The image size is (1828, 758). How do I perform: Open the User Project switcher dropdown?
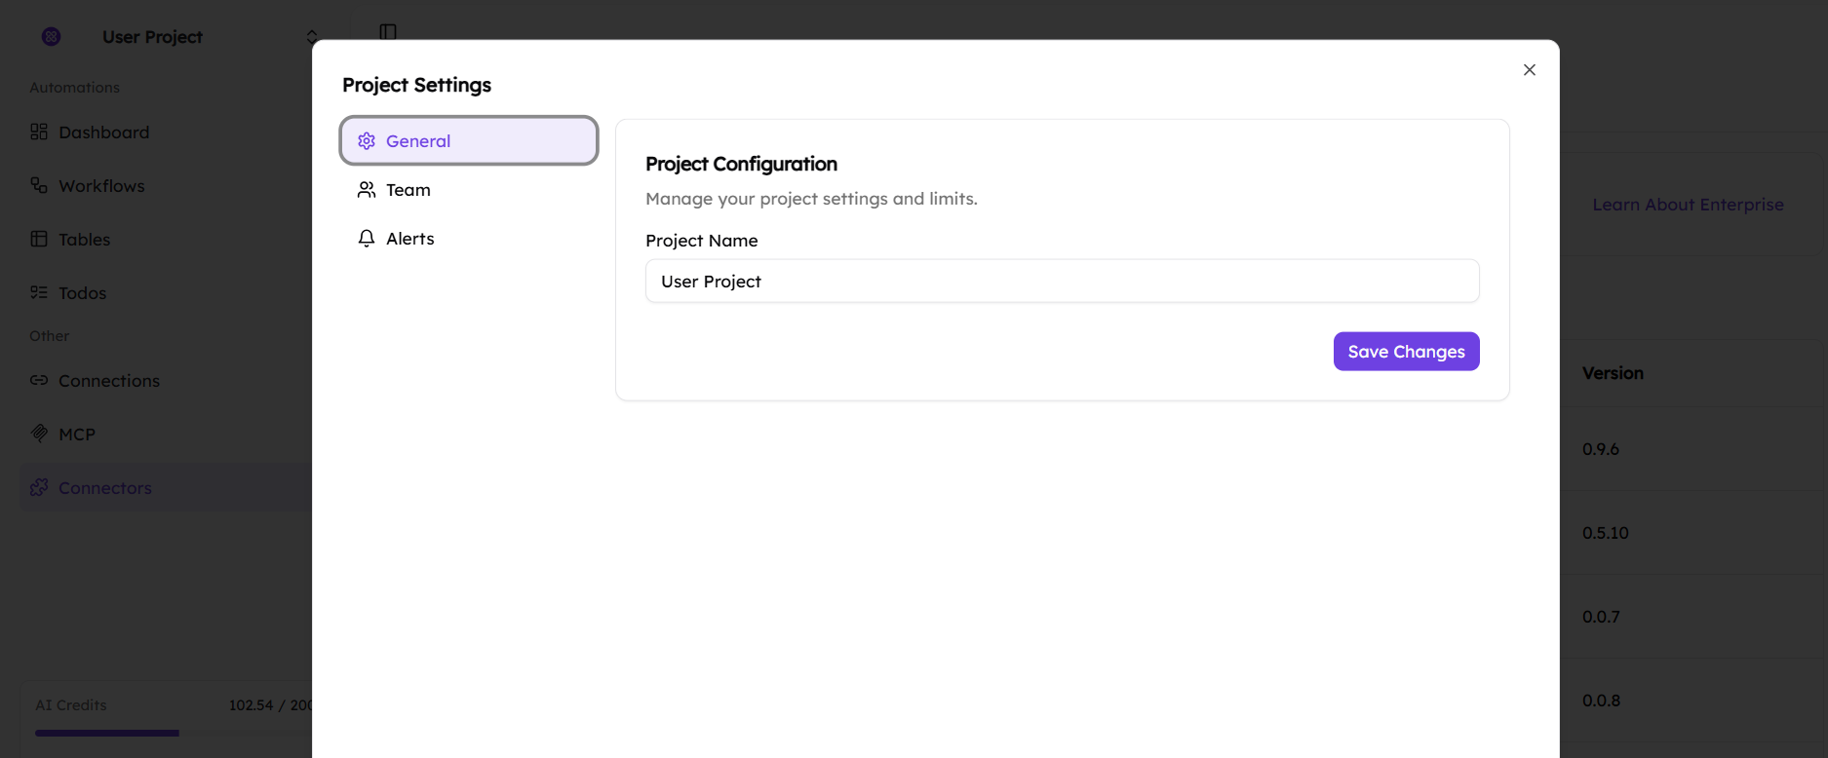click(x=311, y=37)
